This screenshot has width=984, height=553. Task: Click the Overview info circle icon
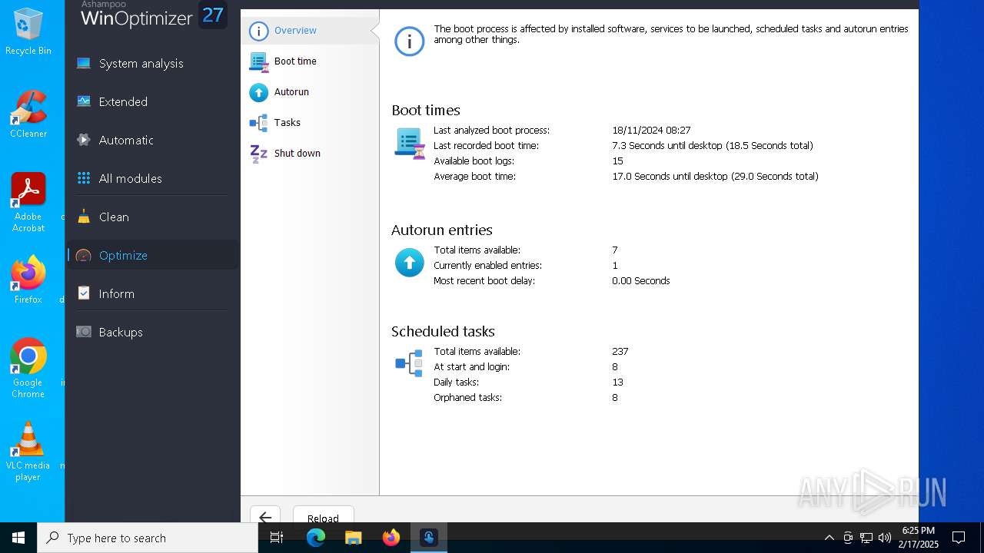click(x=259, y=31)
